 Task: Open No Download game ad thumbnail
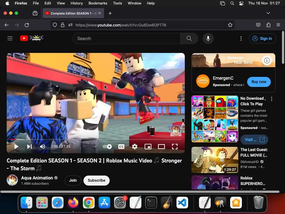click(215, 119)
